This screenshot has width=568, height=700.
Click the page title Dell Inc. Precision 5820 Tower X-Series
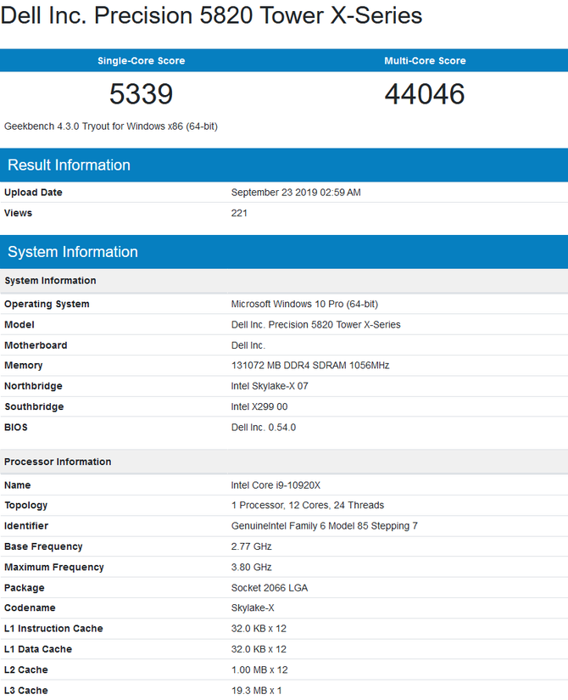pos(211,15)
